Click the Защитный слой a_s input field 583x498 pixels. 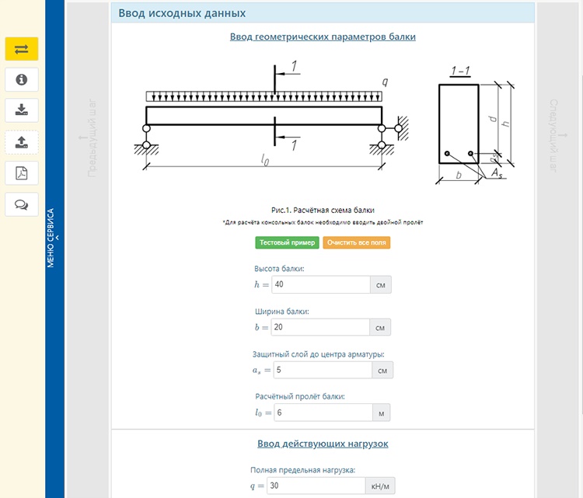(x=321, y=370)
